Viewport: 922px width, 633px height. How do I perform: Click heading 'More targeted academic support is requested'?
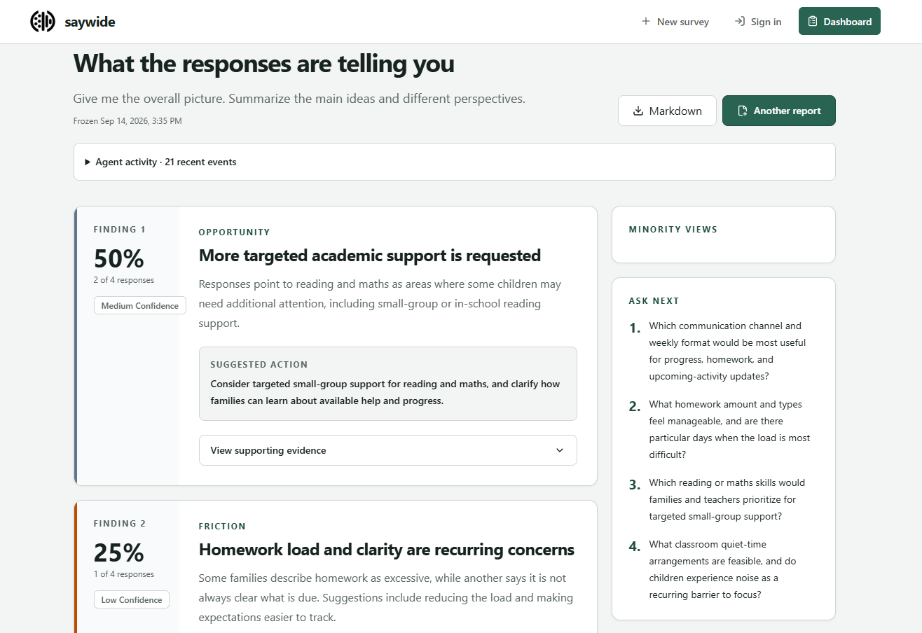[370, 256]
